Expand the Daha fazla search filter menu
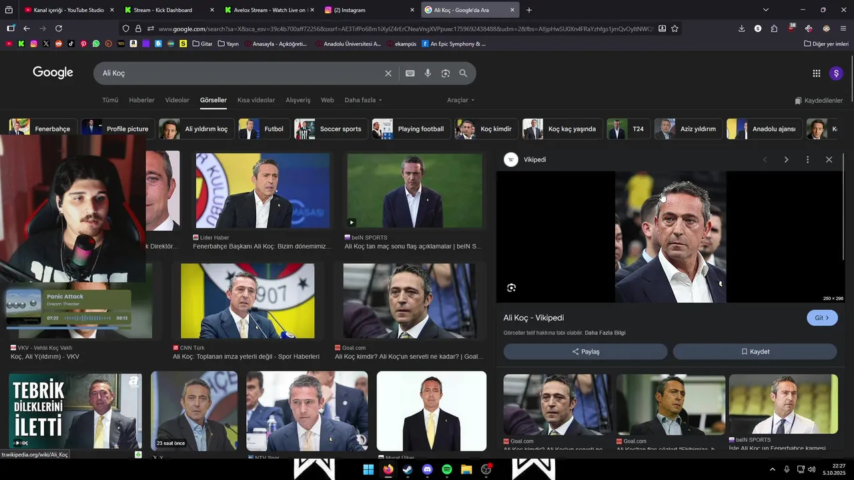 [363, 100]
